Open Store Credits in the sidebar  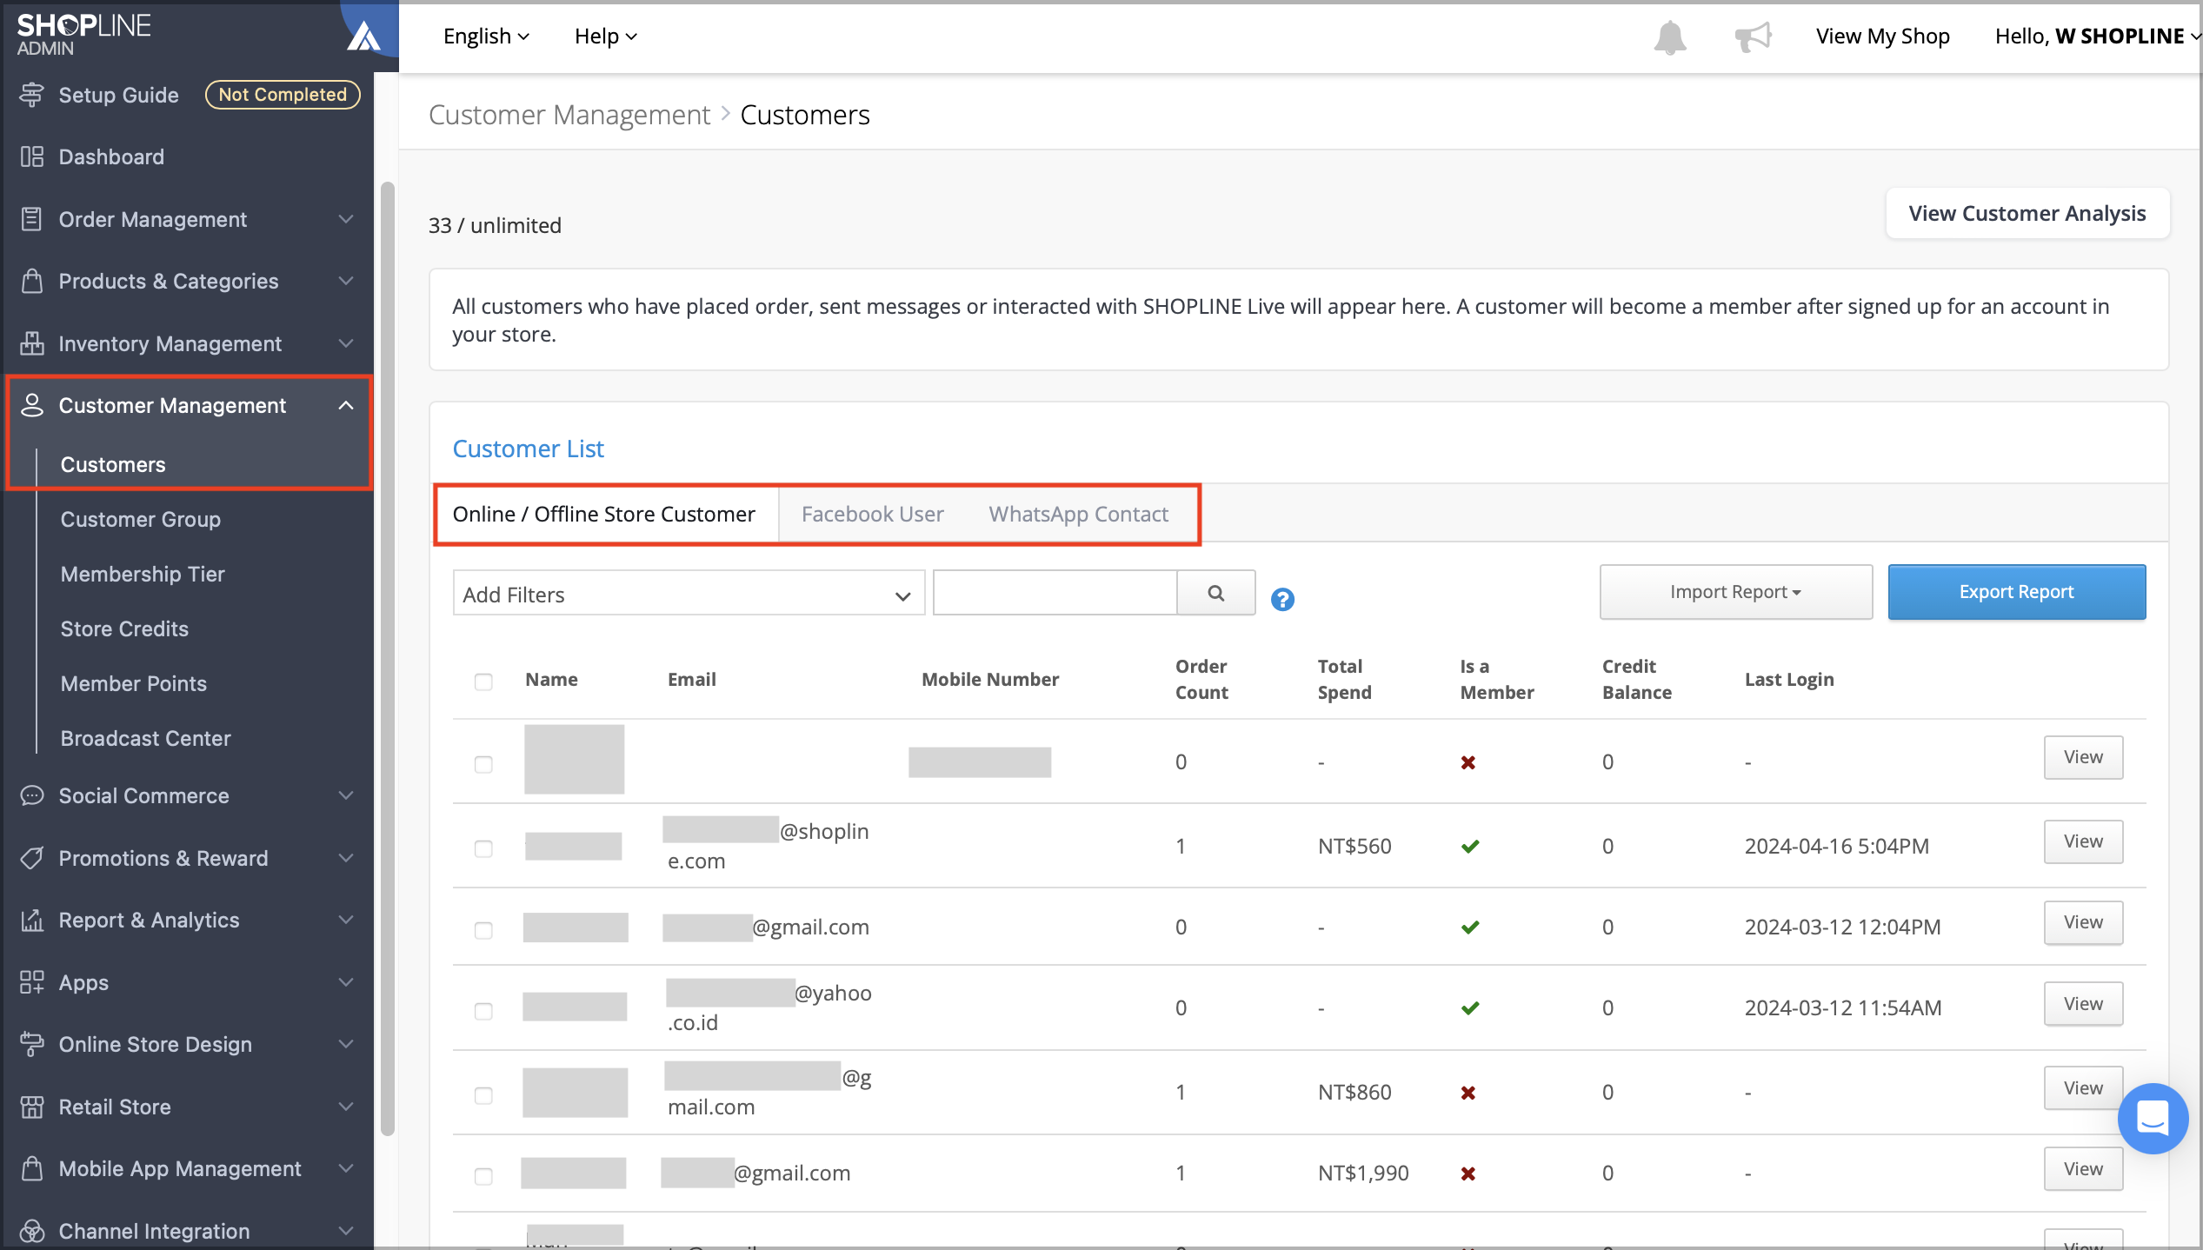coord(124,628)
